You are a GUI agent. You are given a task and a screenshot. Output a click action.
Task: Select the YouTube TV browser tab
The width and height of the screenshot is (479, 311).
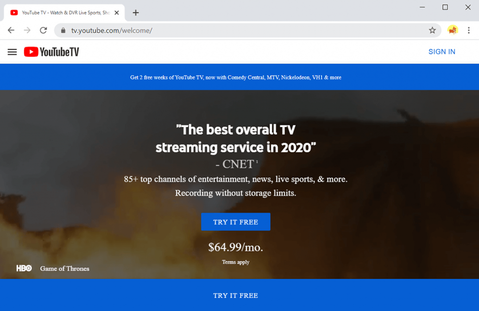pos(64,13)
